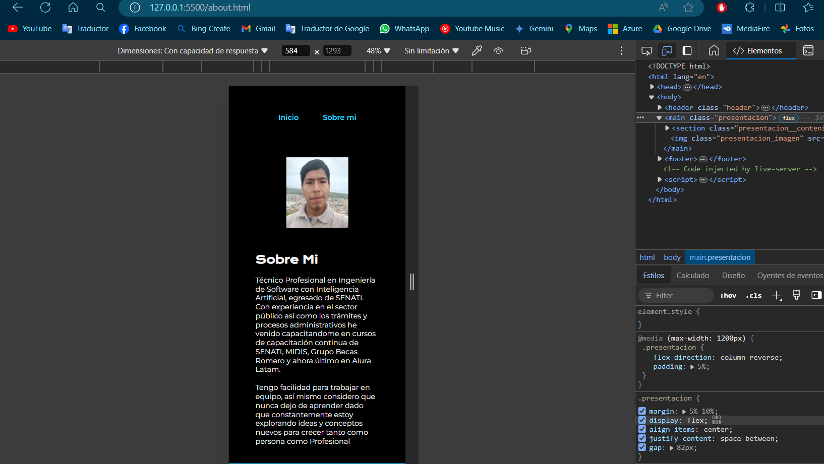Open the Oyentes de eventos tab
Image resolution: width=824 pixels, height=464 pixels.
[790, 276]
